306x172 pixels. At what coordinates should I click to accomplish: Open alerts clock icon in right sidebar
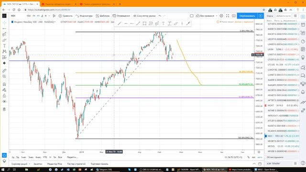click(x=303, y=24)
